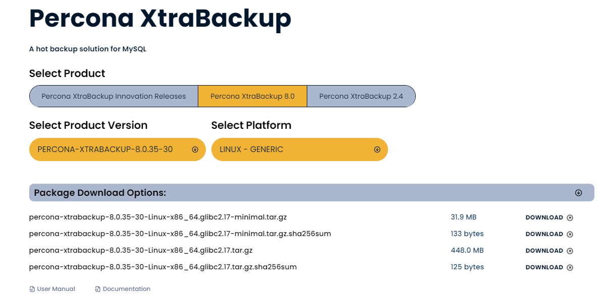The image size is (608, 296).
Task: Click the 125 bytes size value
Action: pos(467,267)
